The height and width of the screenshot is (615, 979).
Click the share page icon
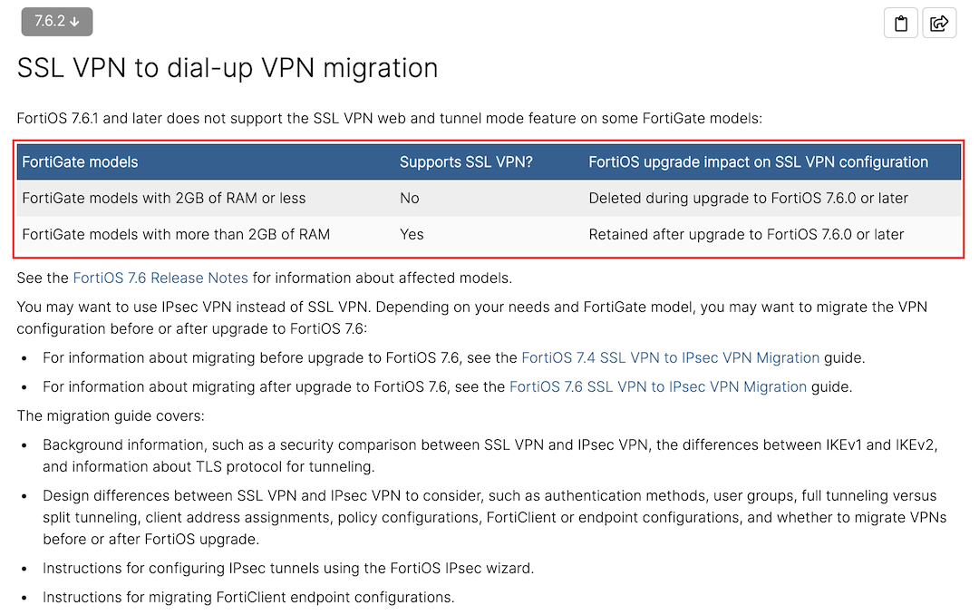click(939, 23)
